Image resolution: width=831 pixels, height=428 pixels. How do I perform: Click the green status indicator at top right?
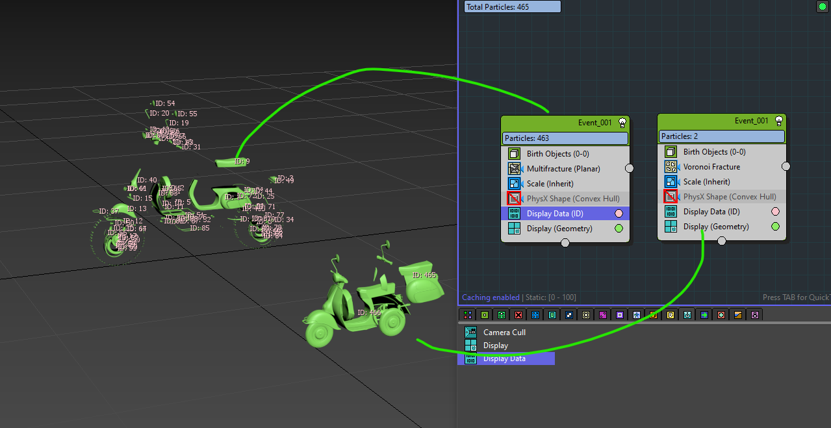coord(821,6)
